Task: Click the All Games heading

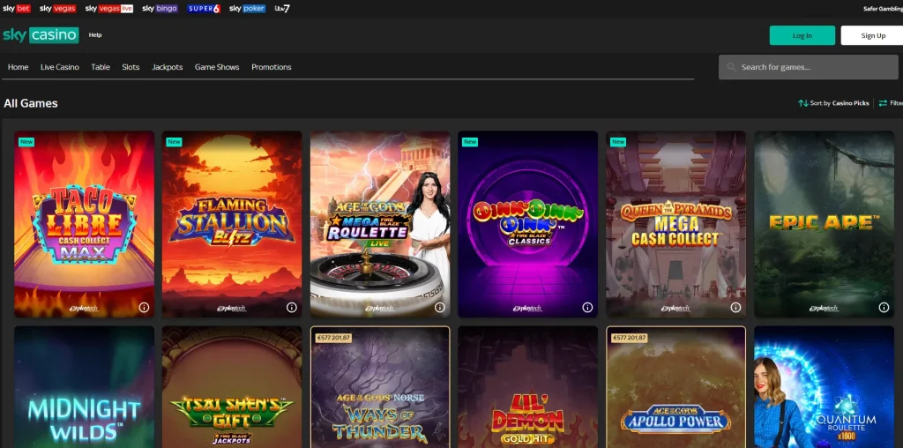Action: (31, 104)
